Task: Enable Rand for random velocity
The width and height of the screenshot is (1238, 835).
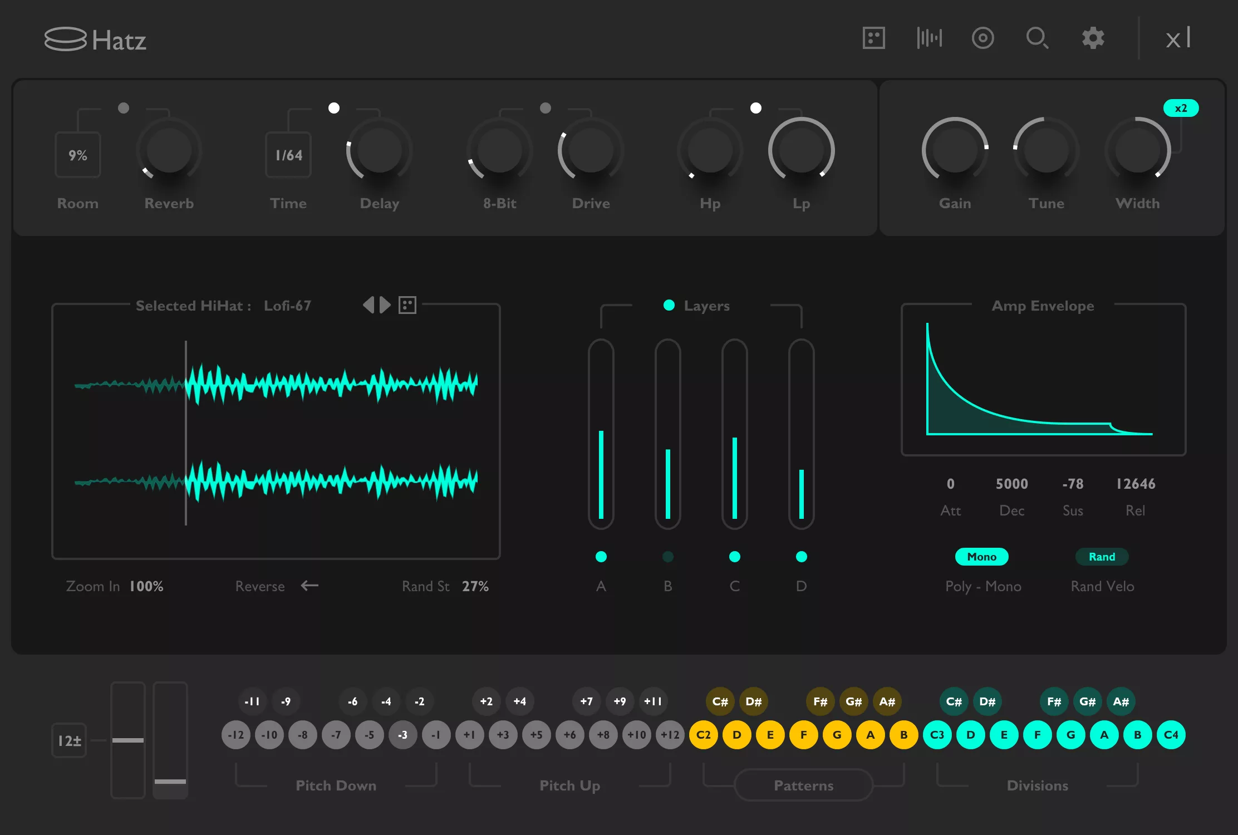Action: (1102, 557)
